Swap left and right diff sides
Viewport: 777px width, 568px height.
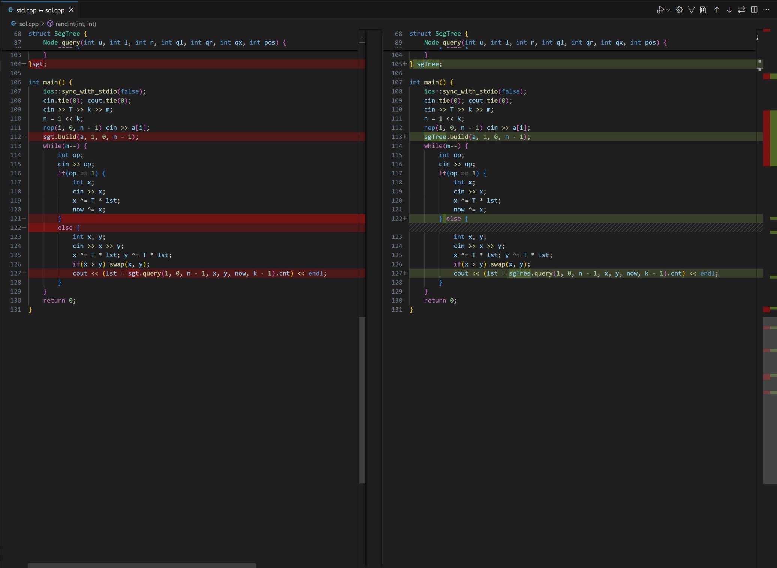point(741,10)
